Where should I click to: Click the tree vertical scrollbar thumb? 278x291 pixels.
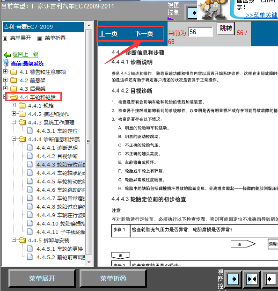pos(89,142)
